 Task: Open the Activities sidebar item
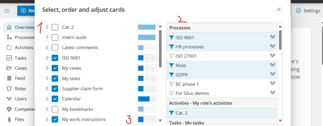tap(24, 48)
